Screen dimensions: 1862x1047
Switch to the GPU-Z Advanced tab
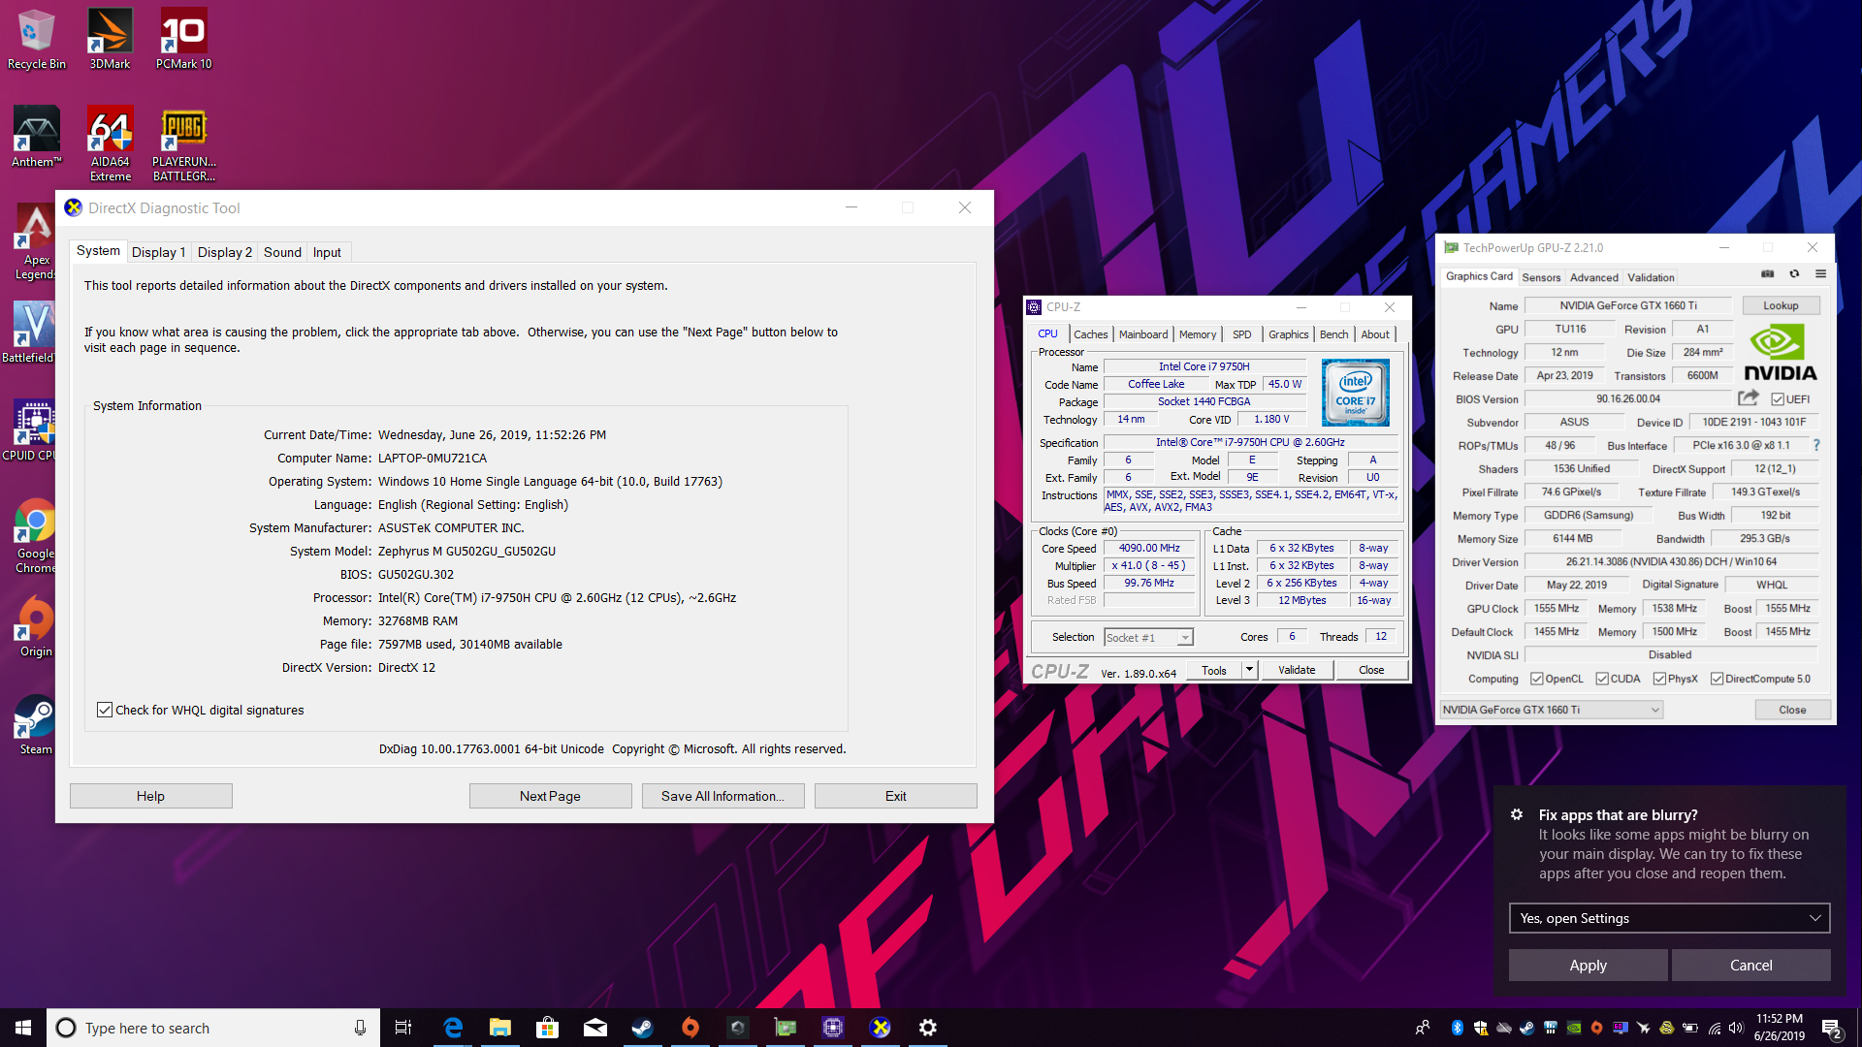click(1593, 277)
